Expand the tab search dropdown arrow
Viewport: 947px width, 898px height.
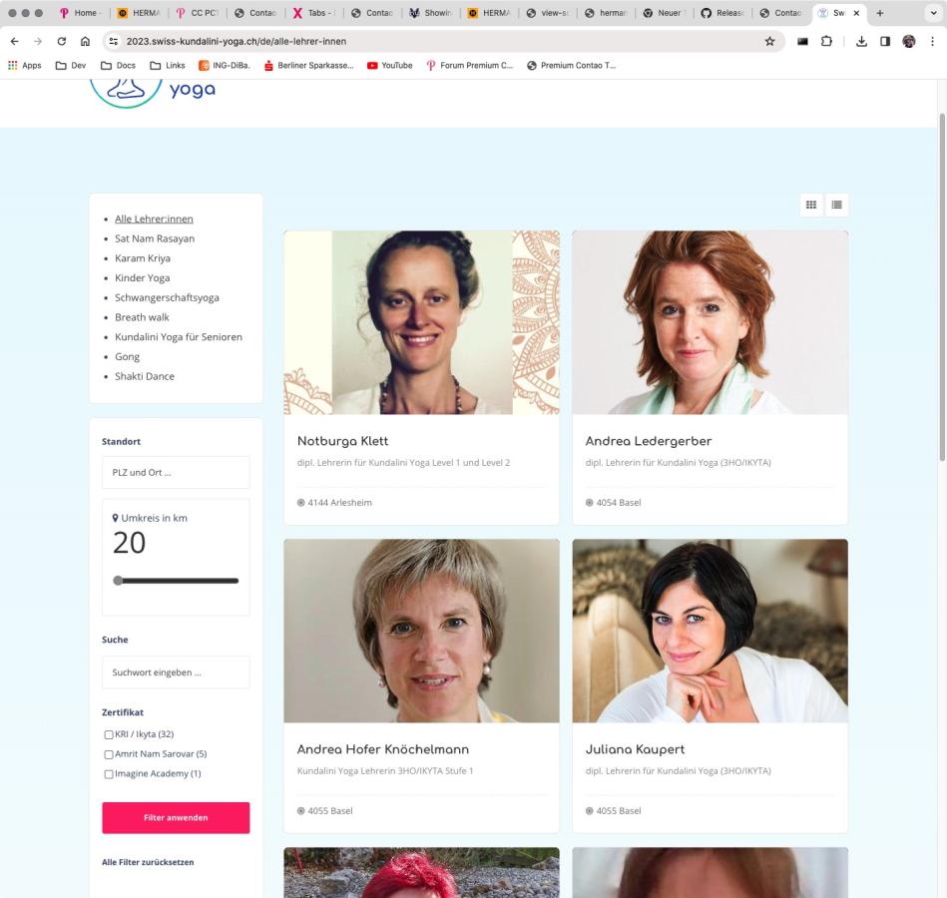pyautogui.click(x=931, y=13)
